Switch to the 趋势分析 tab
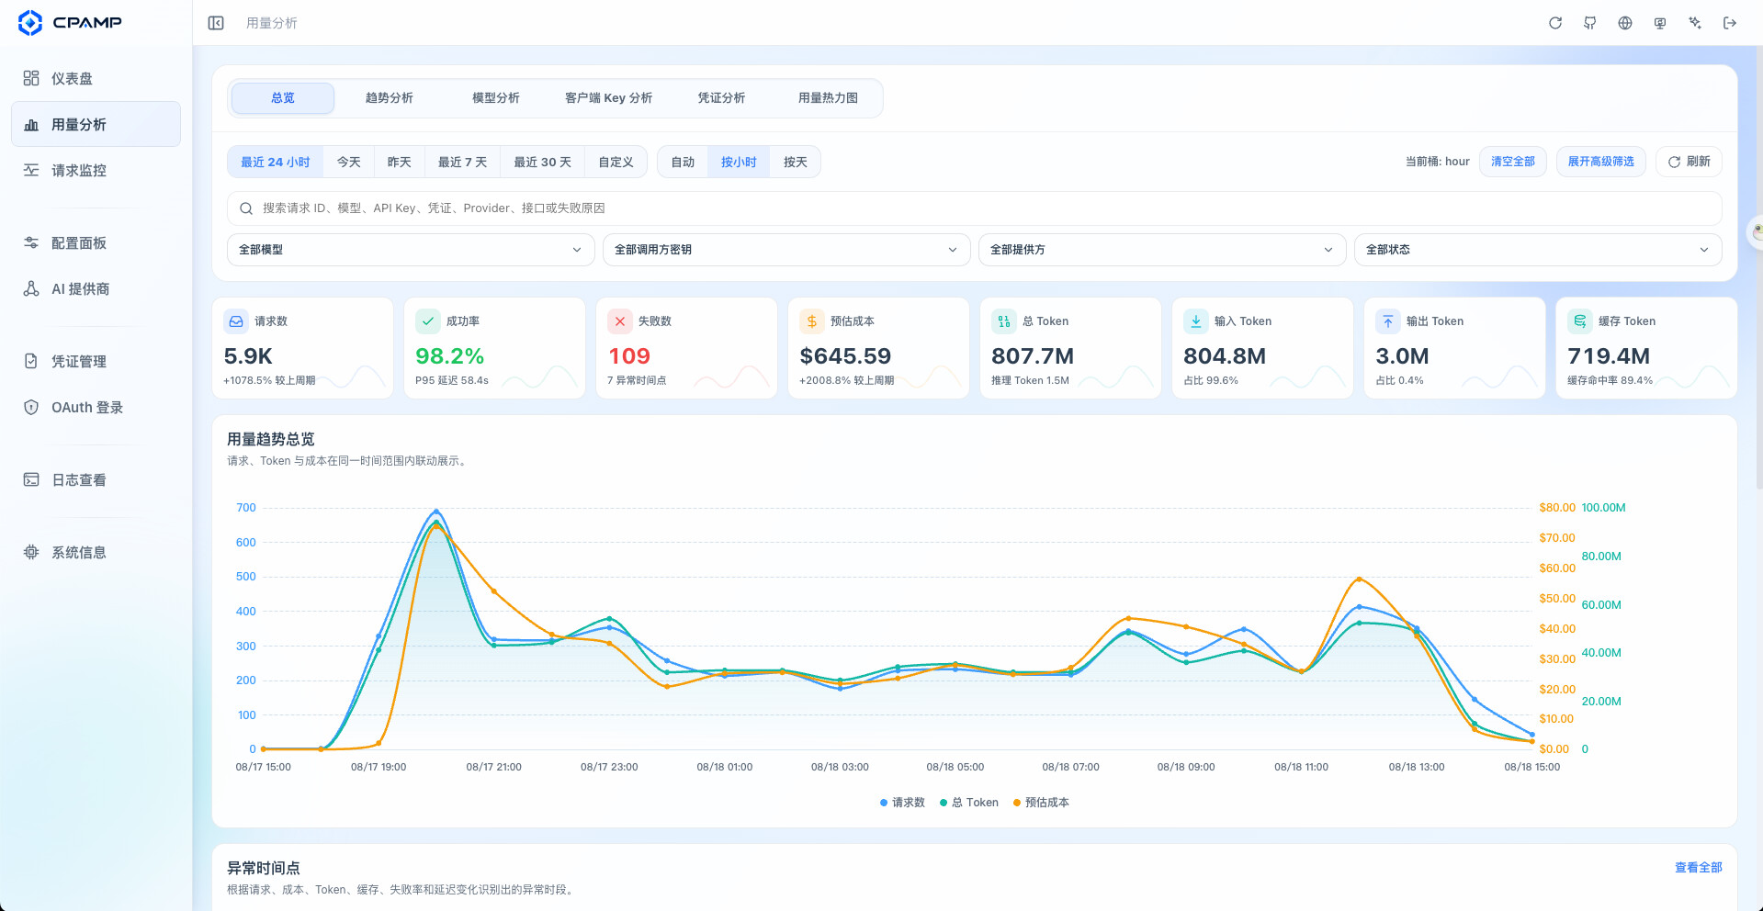Image resolution: width=1763 pixels, height=911 pixels. (390, 98)
